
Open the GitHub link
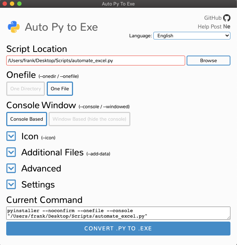point(213,18)
